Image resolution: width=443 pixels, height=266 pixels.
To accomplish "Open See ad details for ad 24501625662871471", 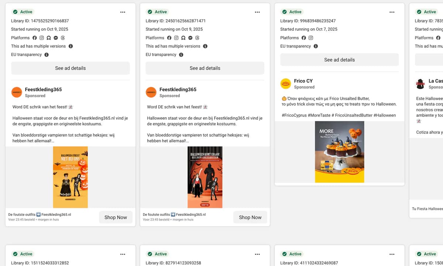I will coord(205,68).
